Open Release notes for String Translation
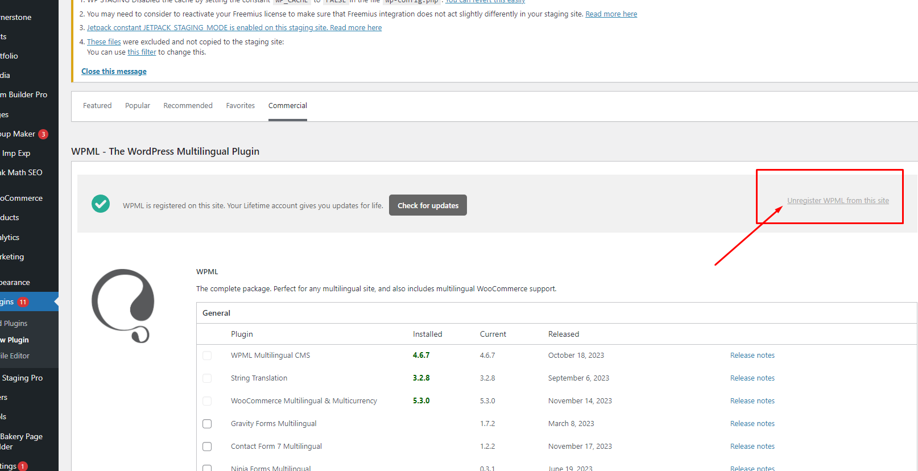 [x=752, y=378]
